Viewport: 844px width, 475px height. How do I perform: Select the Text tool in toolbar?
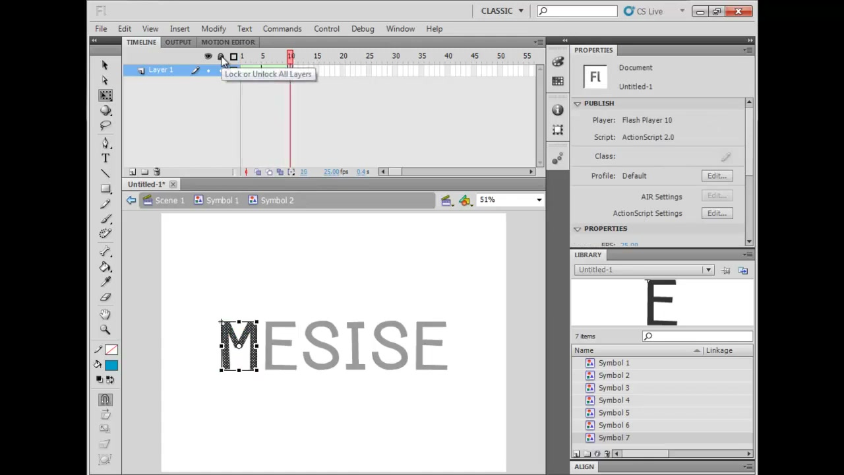coord(105,158)
